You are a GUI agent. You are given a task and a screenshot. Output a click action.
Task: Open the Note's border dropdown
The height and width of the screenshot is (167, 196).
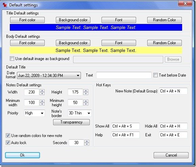(x=80, y=113)
